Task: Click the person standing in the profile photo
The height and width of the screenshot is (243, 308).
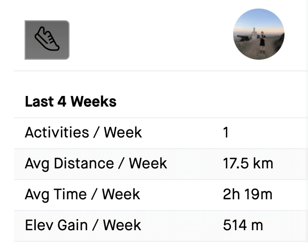Action: (262, 42)
